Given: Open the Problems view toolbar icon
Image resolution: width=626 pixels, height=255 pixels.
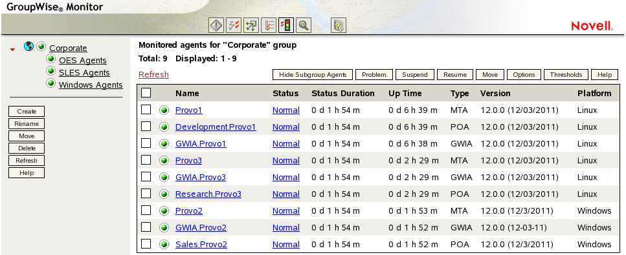Looking at the screenshot, I should click(x=216, y=26).
